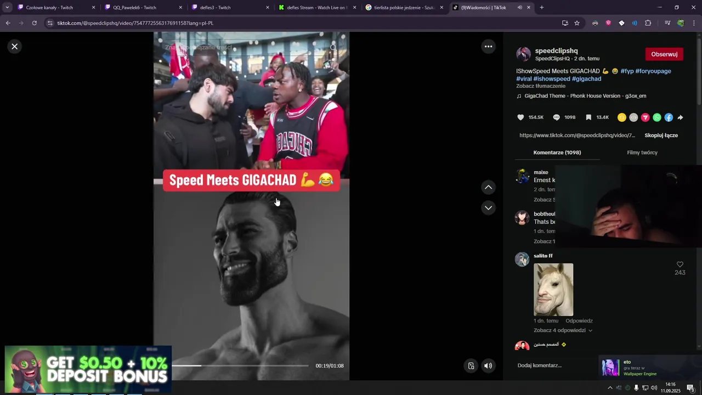Mute the TikTok tab via audio icon

click(519, 8)
